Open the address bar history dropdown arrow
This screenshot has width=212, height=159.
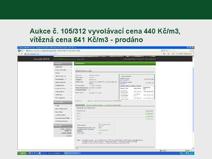click(x=162, y=51)
